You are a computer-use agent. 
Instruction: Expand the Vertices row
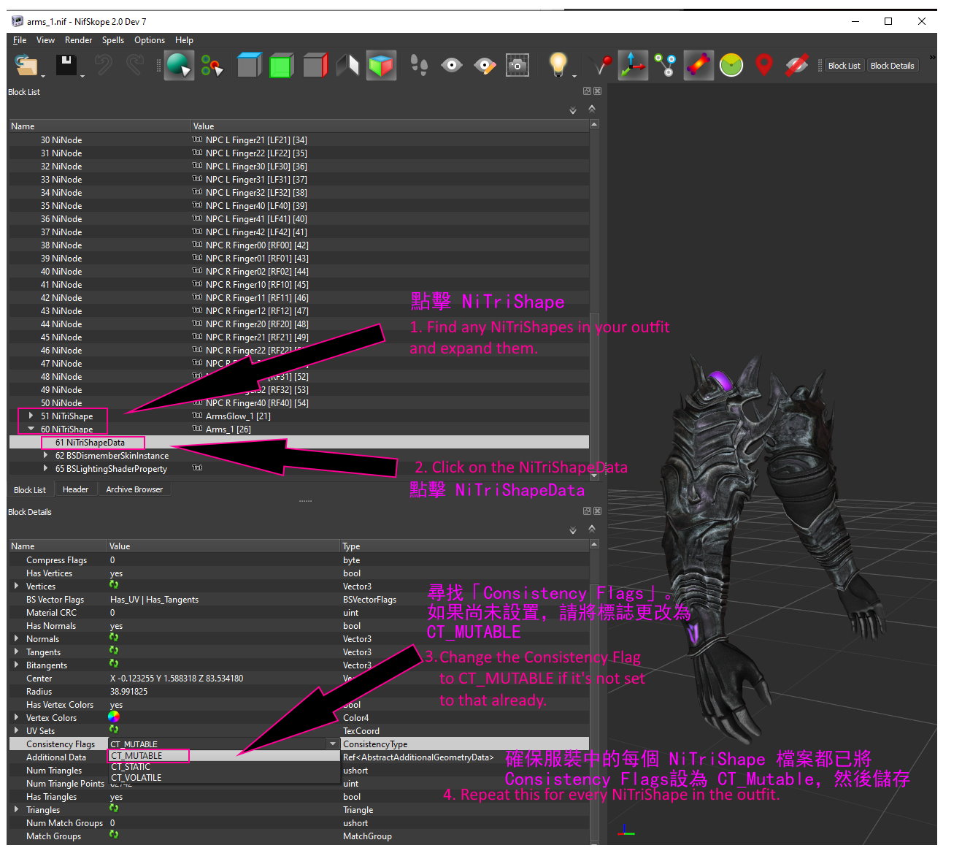coord(16,586)
